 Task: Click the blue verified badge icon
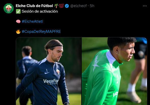point(67,6)
